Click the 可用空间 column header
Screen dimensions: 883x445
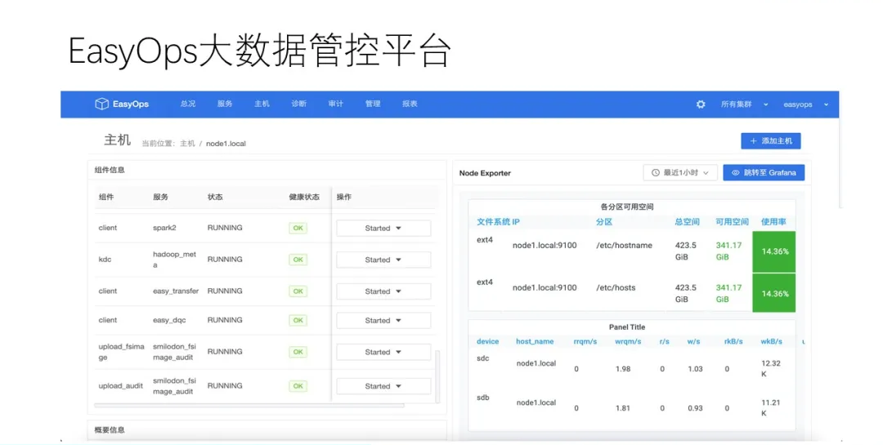[x=732, y=221]
